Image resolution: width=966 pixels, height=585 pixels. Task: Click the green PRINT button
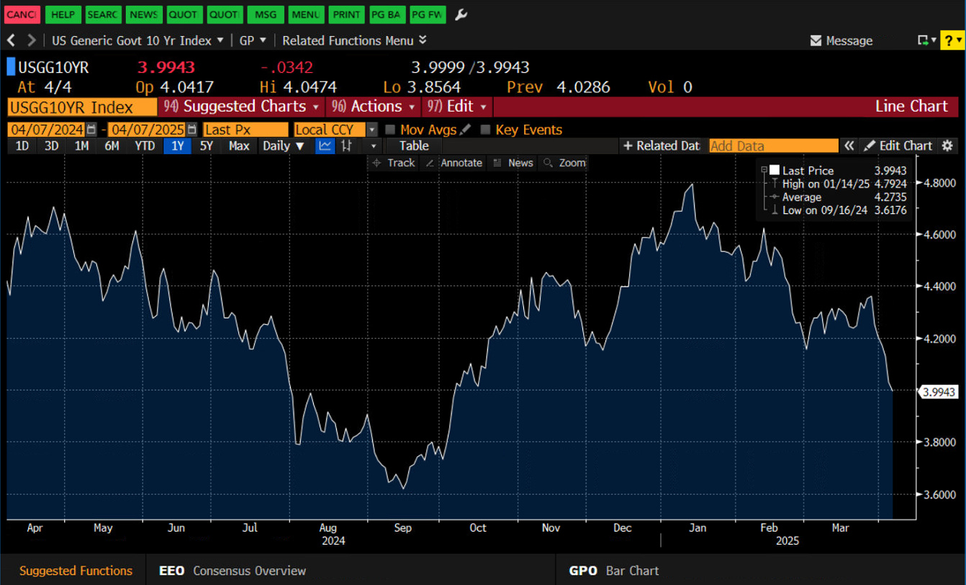pos(347,14)
